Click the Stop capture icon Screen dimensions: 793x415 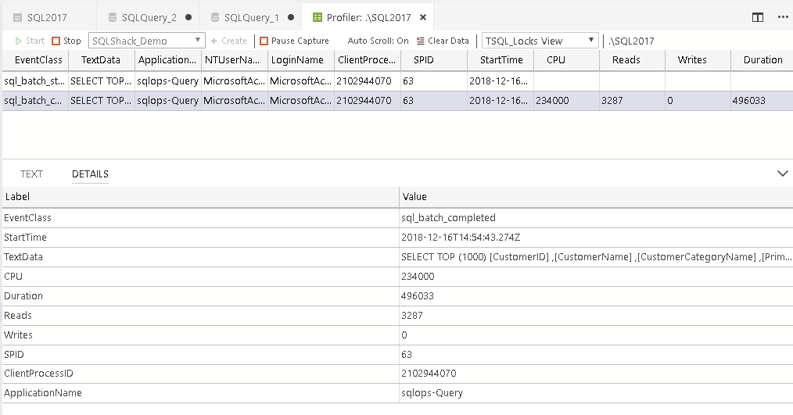tap(56, 41)
